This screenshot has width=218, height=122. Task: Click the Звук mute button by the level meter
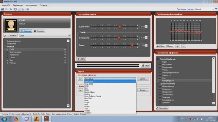(145, 65)
